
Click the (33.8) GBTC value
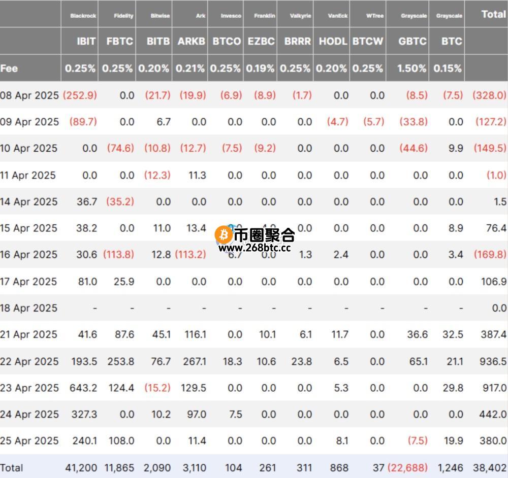(414, 122)
